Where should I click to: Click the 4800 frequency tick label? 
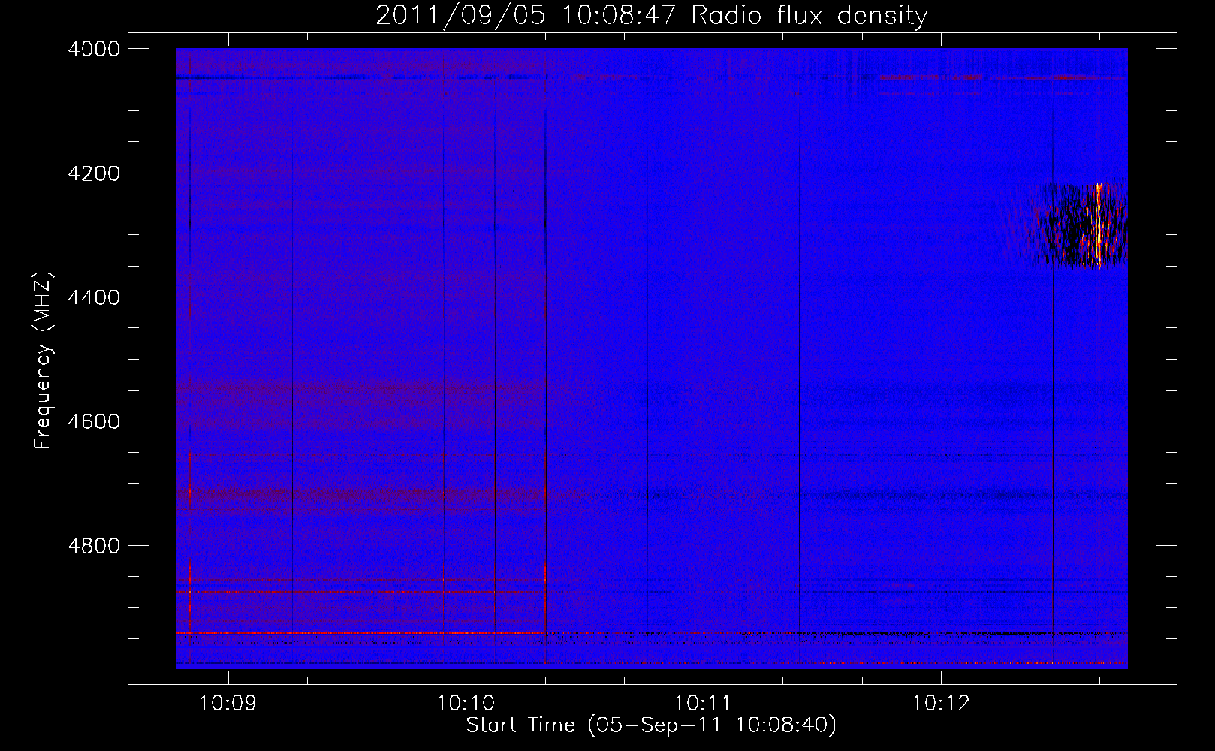pyautogui.click(x=94, y=546)
